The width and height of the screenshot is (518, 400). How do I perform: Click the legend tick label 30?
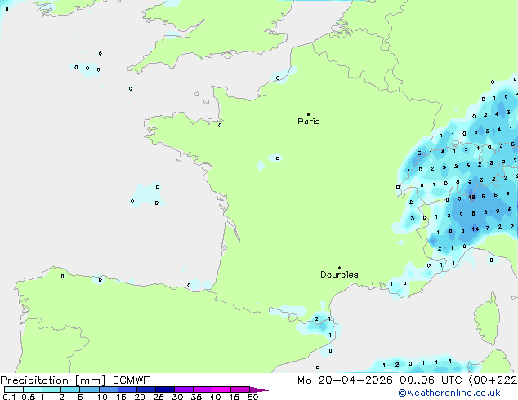point(177,398)
